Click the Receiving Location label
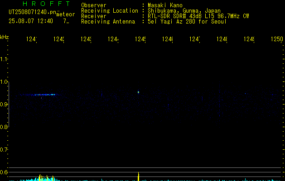This screenshot has width=285, height=181. (x=110, y=11)
